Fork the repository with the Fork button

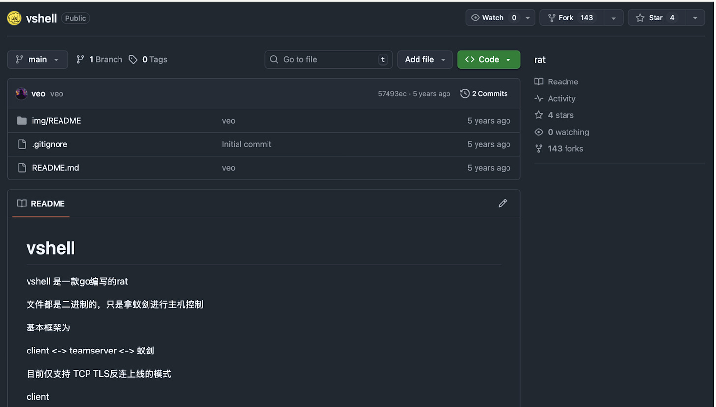coord(571,18)
